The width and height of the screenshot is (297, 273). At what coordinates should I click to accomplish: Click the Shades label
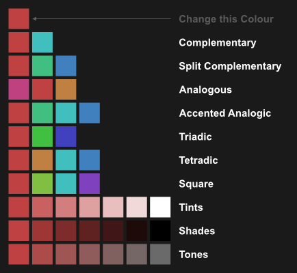[197, 231]
